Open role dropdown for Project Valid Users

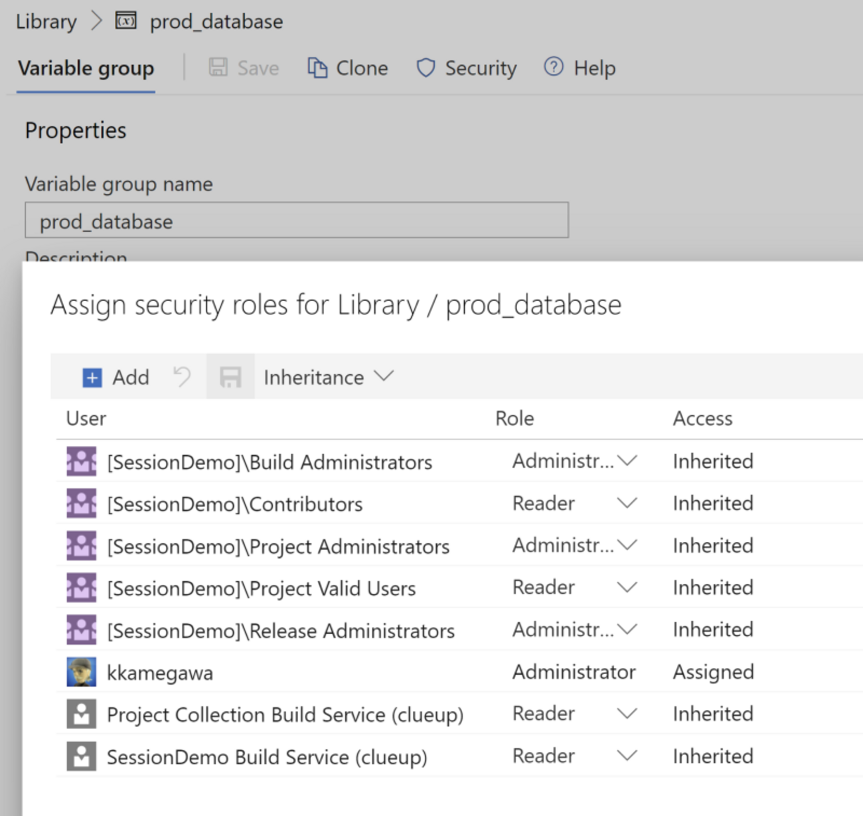[627, 588]
